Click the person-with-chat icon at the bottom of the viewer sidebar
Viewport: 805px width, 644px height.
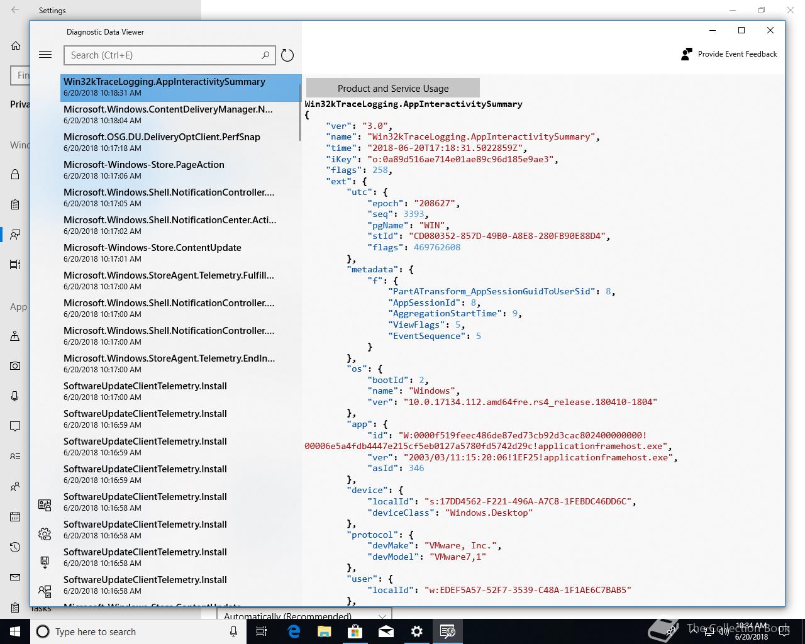click(x=45, y=591)
